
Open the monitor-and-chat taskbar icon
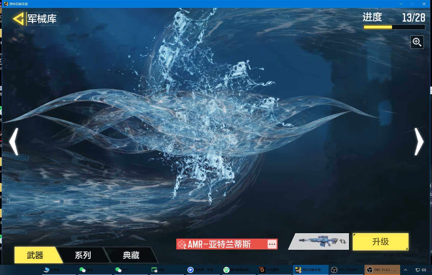[154, 270]
